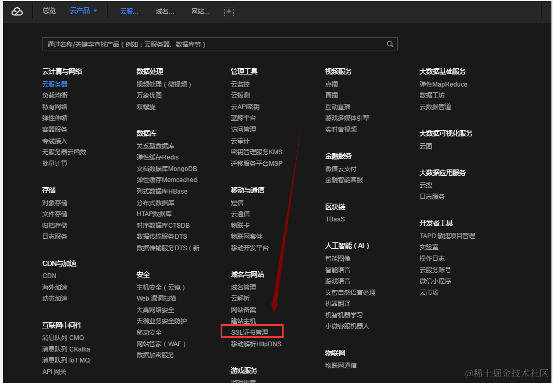
Task: Open 网站备案 link
Action: (243, 310)
